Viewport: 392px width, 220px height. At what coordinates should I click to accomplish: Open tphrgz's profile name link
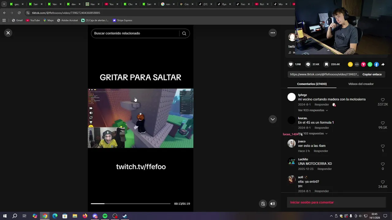pos(302,95)
